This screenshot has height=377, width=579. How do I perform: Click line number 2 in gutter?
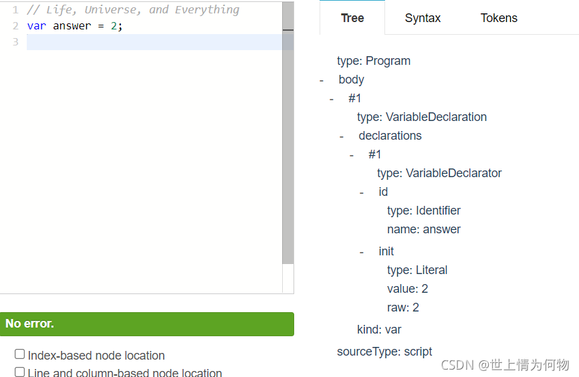[15, 26]
